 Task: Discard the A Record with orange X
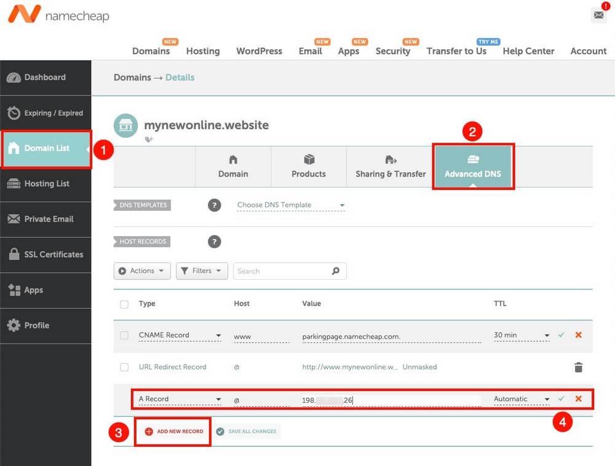pyautogui.click(x=578, y=398)
